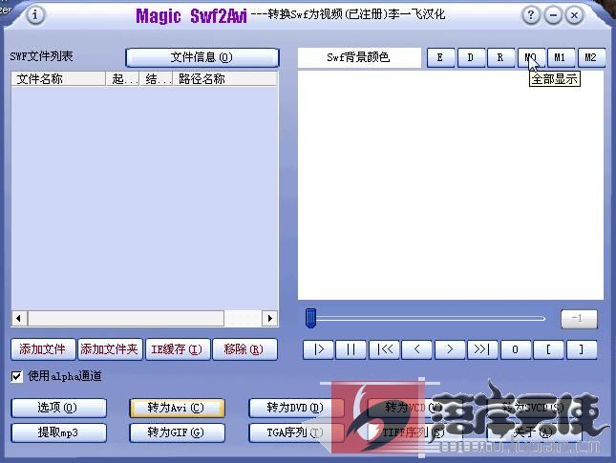The image size is (616, 463).
Task: Click the 移除 (R) button
Action: pyautogui.click(x=244, y=349)
